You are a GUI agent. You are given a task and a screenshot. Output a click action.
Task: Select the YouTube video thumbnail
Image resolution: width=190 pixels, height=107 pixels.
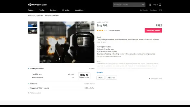pyautogui.click(x=33, y=24)
